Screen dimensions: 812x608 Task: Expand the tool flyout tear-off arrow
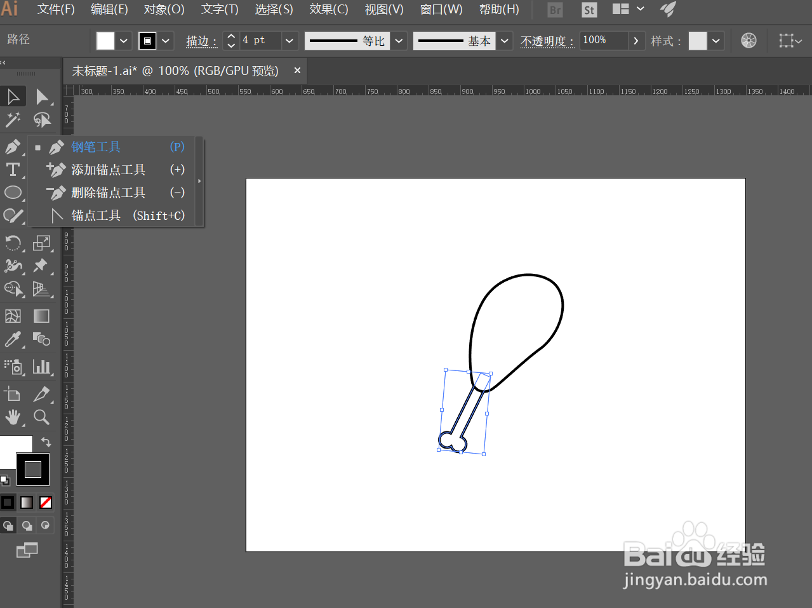199,181
